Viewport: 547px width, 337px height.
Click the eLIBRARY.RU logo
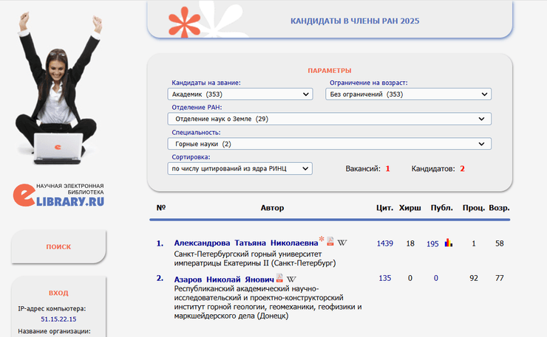(x=59, y=195)
